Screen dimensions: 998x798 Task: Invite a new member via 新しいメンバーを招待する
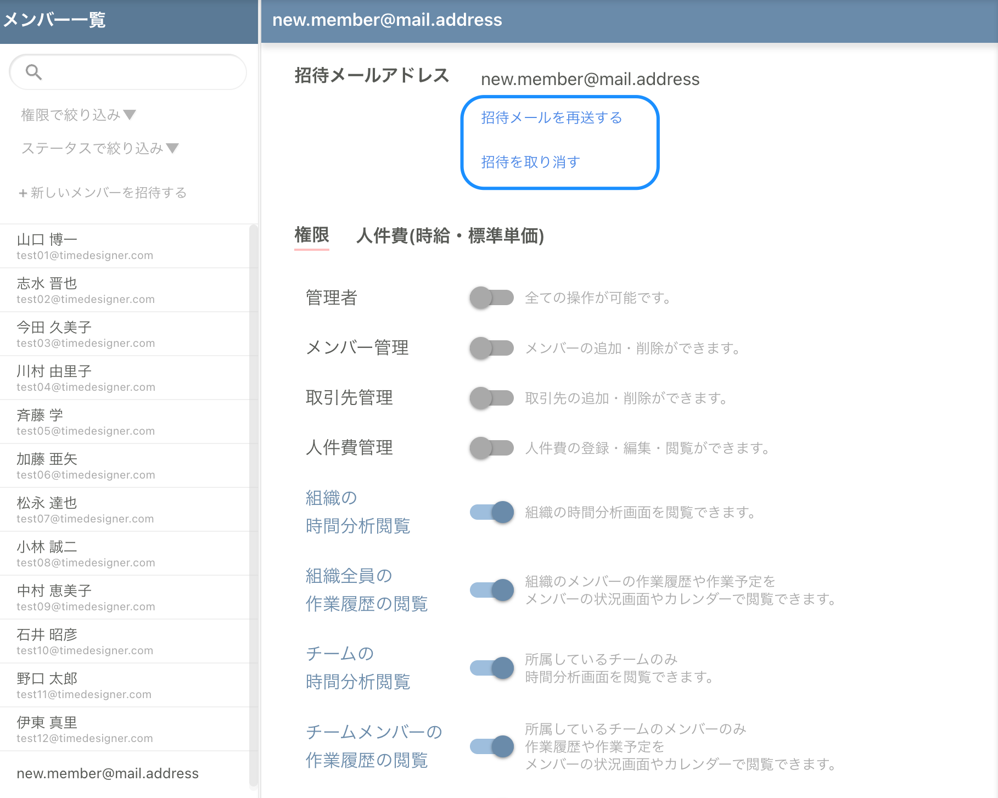103,193
